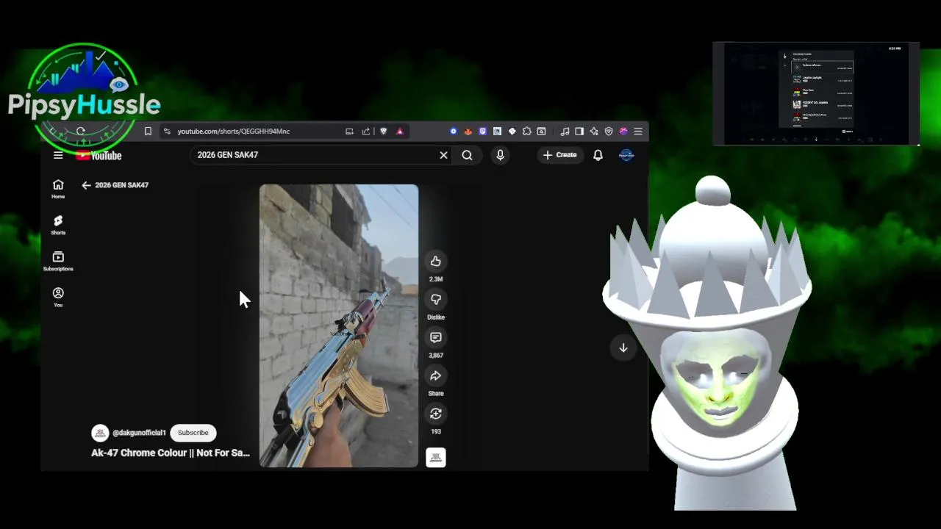The height and width of the screenshot is (529, 941).
Task: Click the VPN shield icon in the toolbar
Action: [x=609, y=132]
